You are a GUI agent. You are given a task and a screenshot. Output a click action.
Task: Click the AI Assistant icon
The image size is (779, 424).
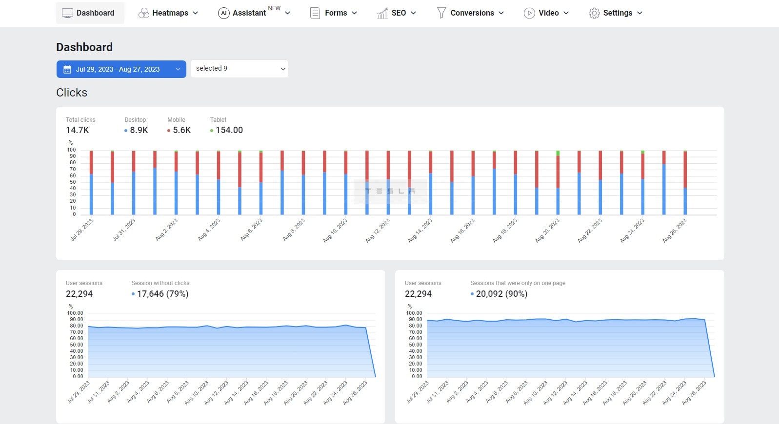click(223, 13)
